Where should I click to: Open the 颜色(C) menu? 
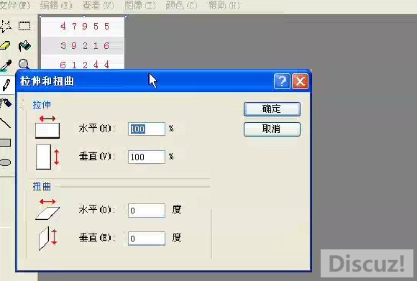coord(181,5)
